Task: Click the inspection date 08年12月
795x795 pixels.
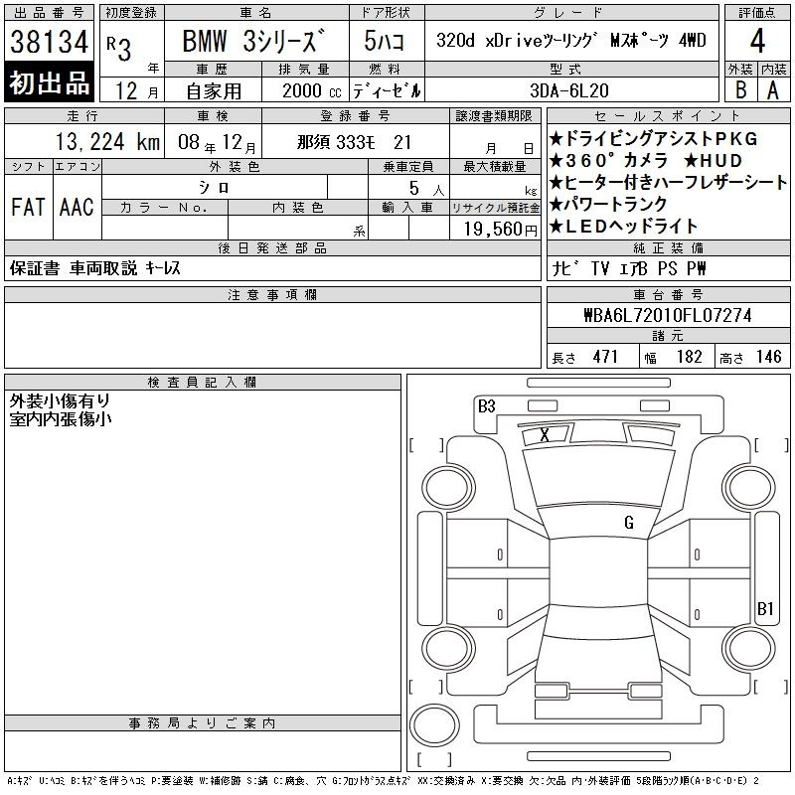Action: pyautogui.click(x=217, y=143)
